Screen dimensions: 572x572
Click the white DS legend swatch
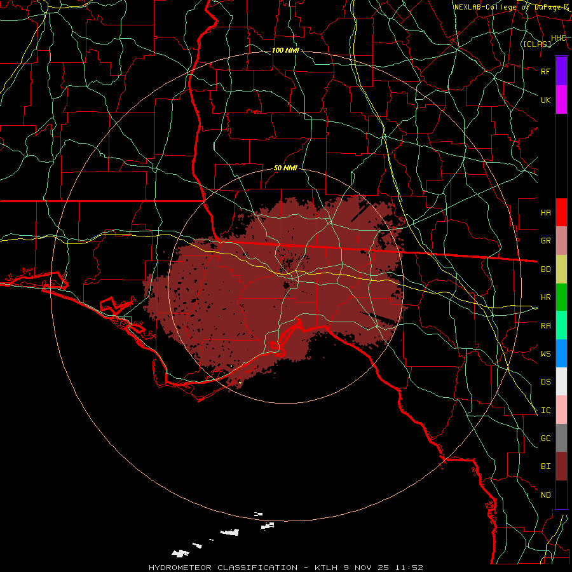561,381
